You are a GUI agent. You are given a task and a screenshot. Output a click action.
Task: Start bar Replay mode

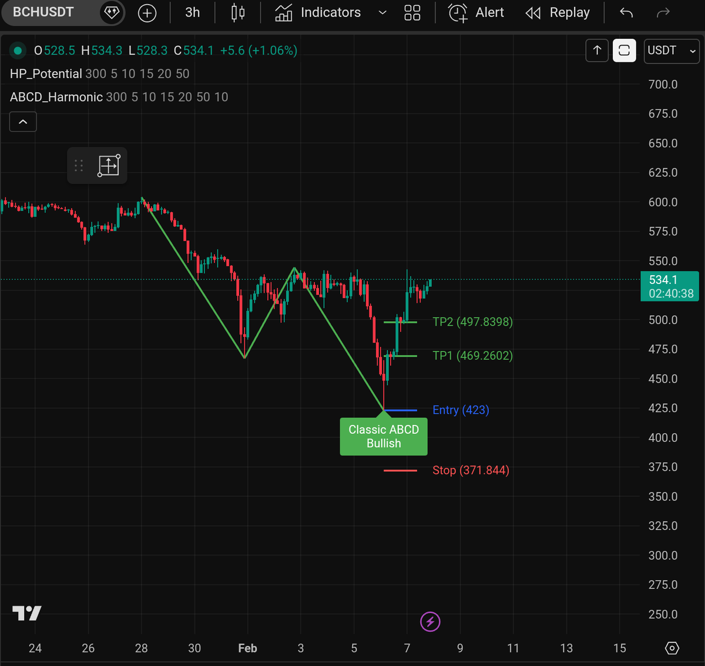coord(558,12)
